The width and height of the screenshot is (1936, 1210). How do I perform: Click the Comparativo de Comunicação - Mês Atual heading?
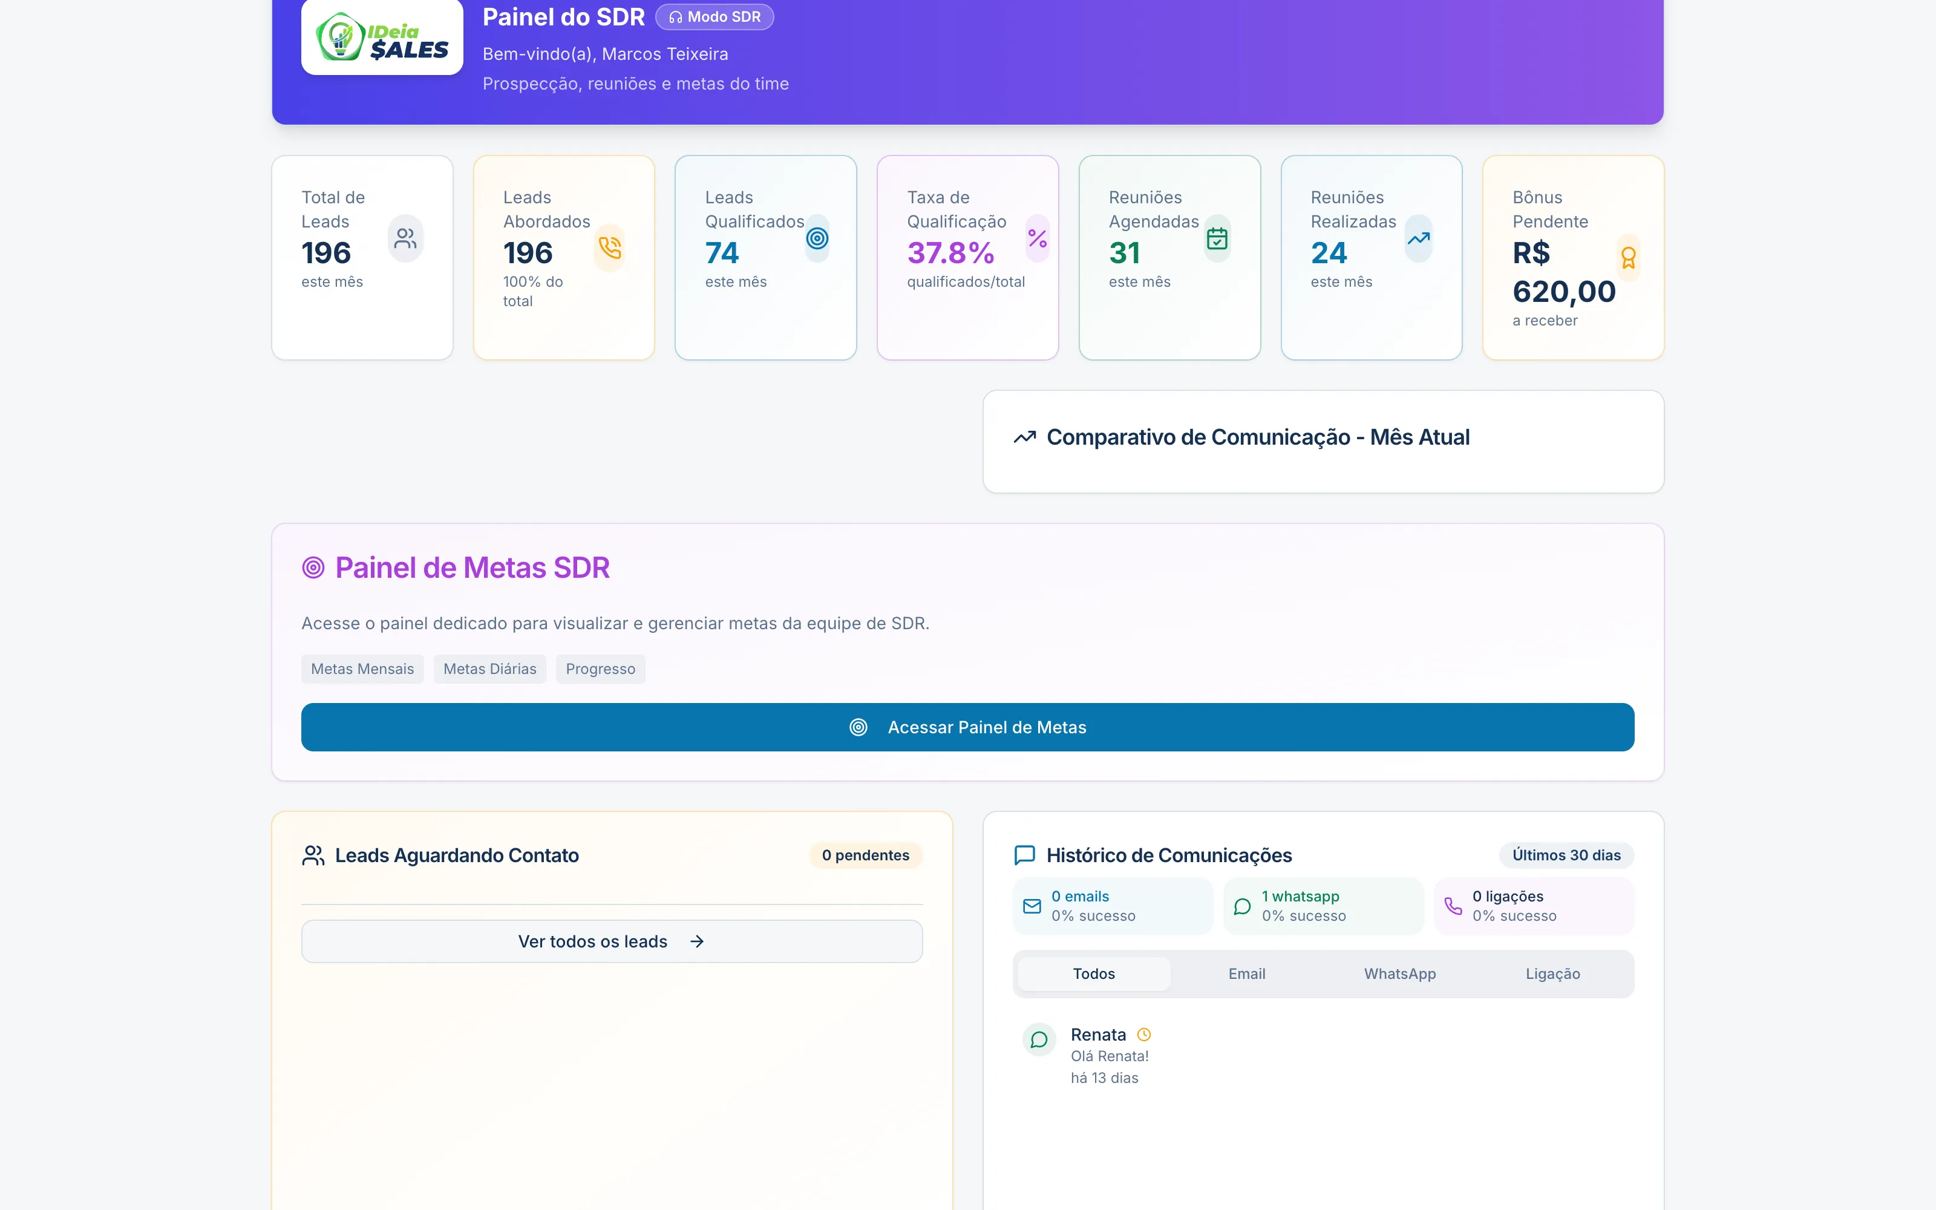tap(1258, 437)
